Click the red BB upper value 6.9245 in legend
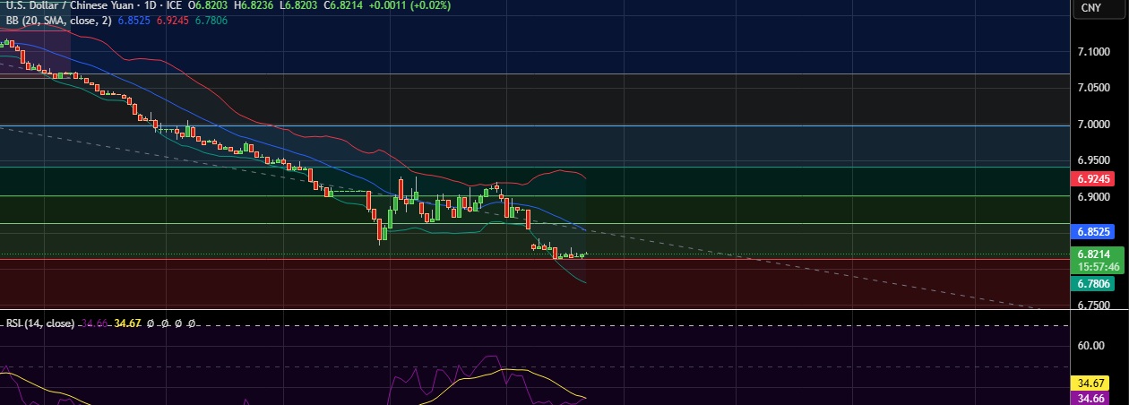This screenshot has width=1129, height=405. click(x=173, y=20)
